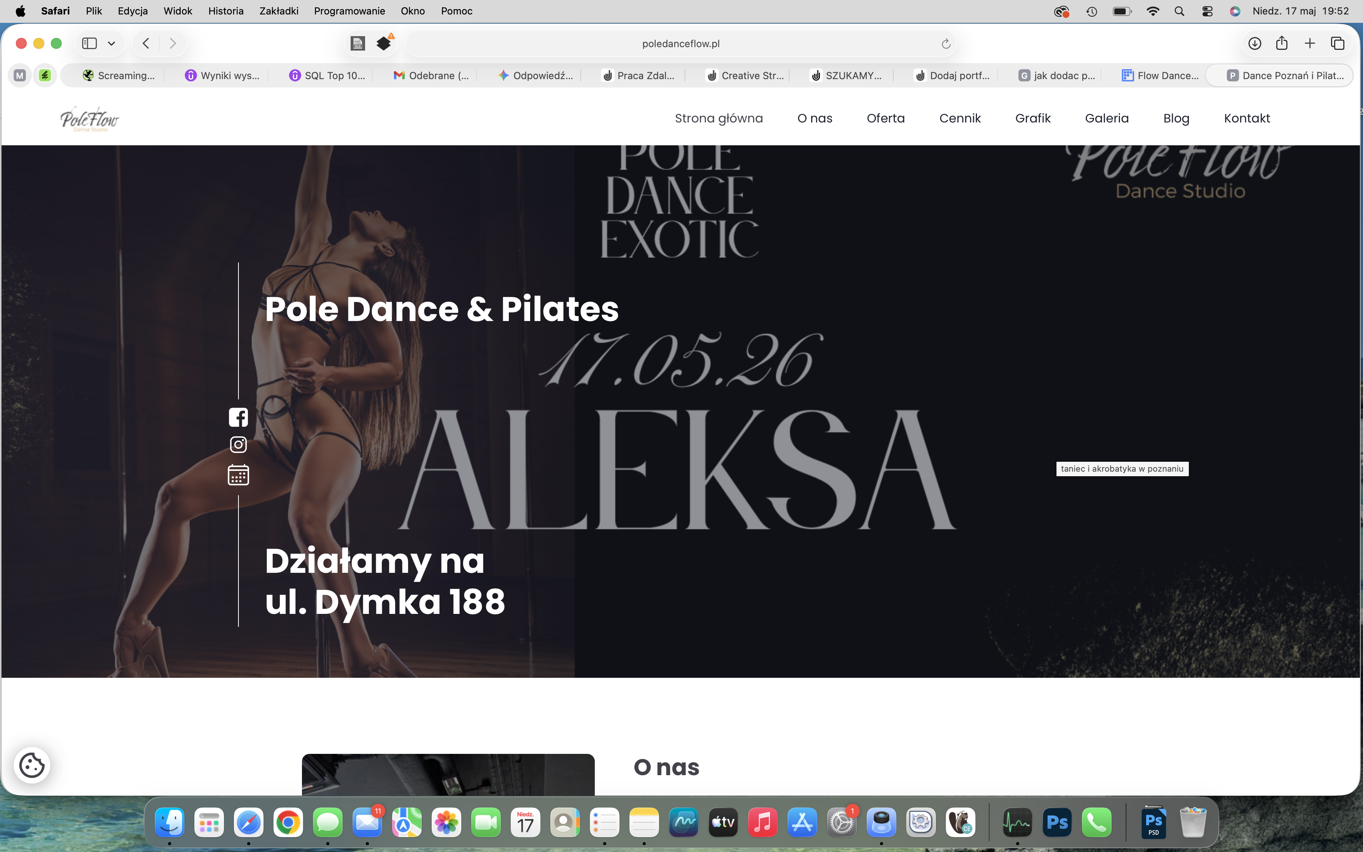1363x852 pixels.
Task: Open the Share menu in Safari
Action: [x=1282, y=43]
